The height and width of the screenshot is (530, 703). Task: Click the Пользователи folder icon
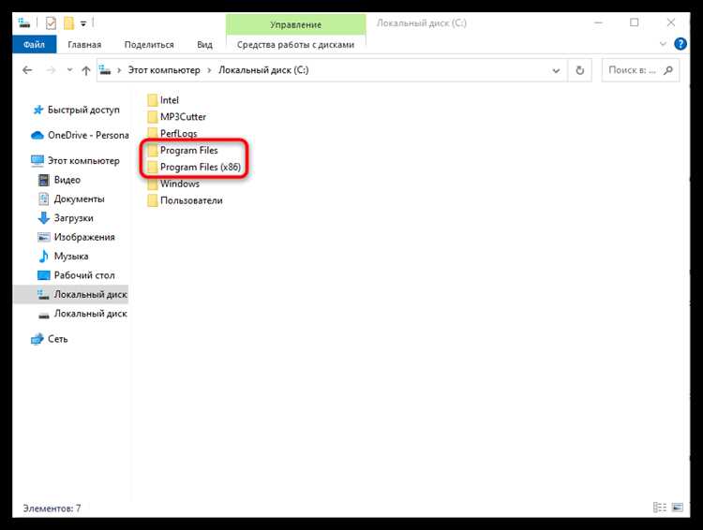(x=153, y=200)
